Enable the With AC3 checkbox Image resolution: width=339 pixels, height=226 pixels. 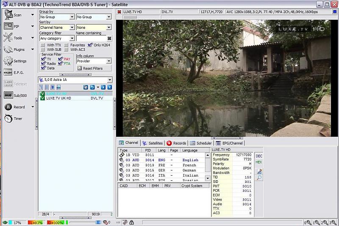(x=66, y=50)
